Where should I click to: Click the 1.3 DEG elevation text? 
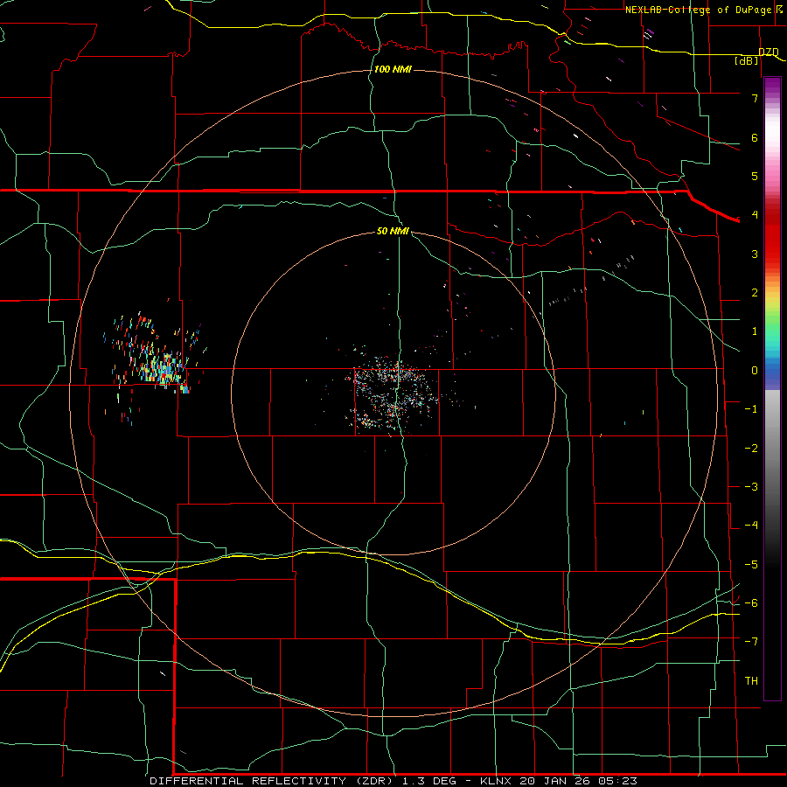(x=429, y=781)
